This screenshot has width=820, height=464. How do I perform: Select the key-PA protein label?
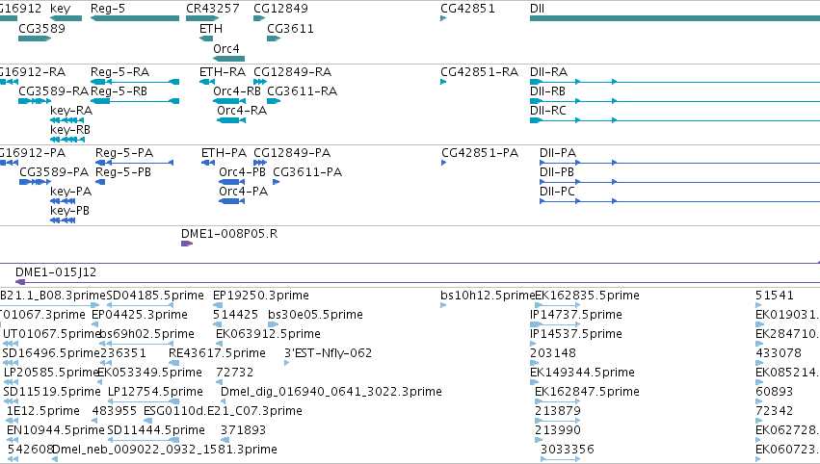point(70,192)
